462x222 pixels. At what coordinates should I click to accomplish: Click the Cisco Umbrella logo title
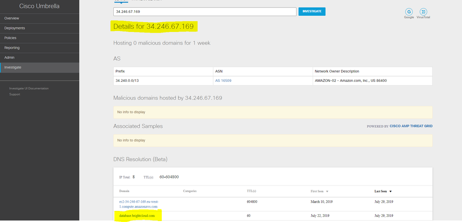(x=39, y=6)
